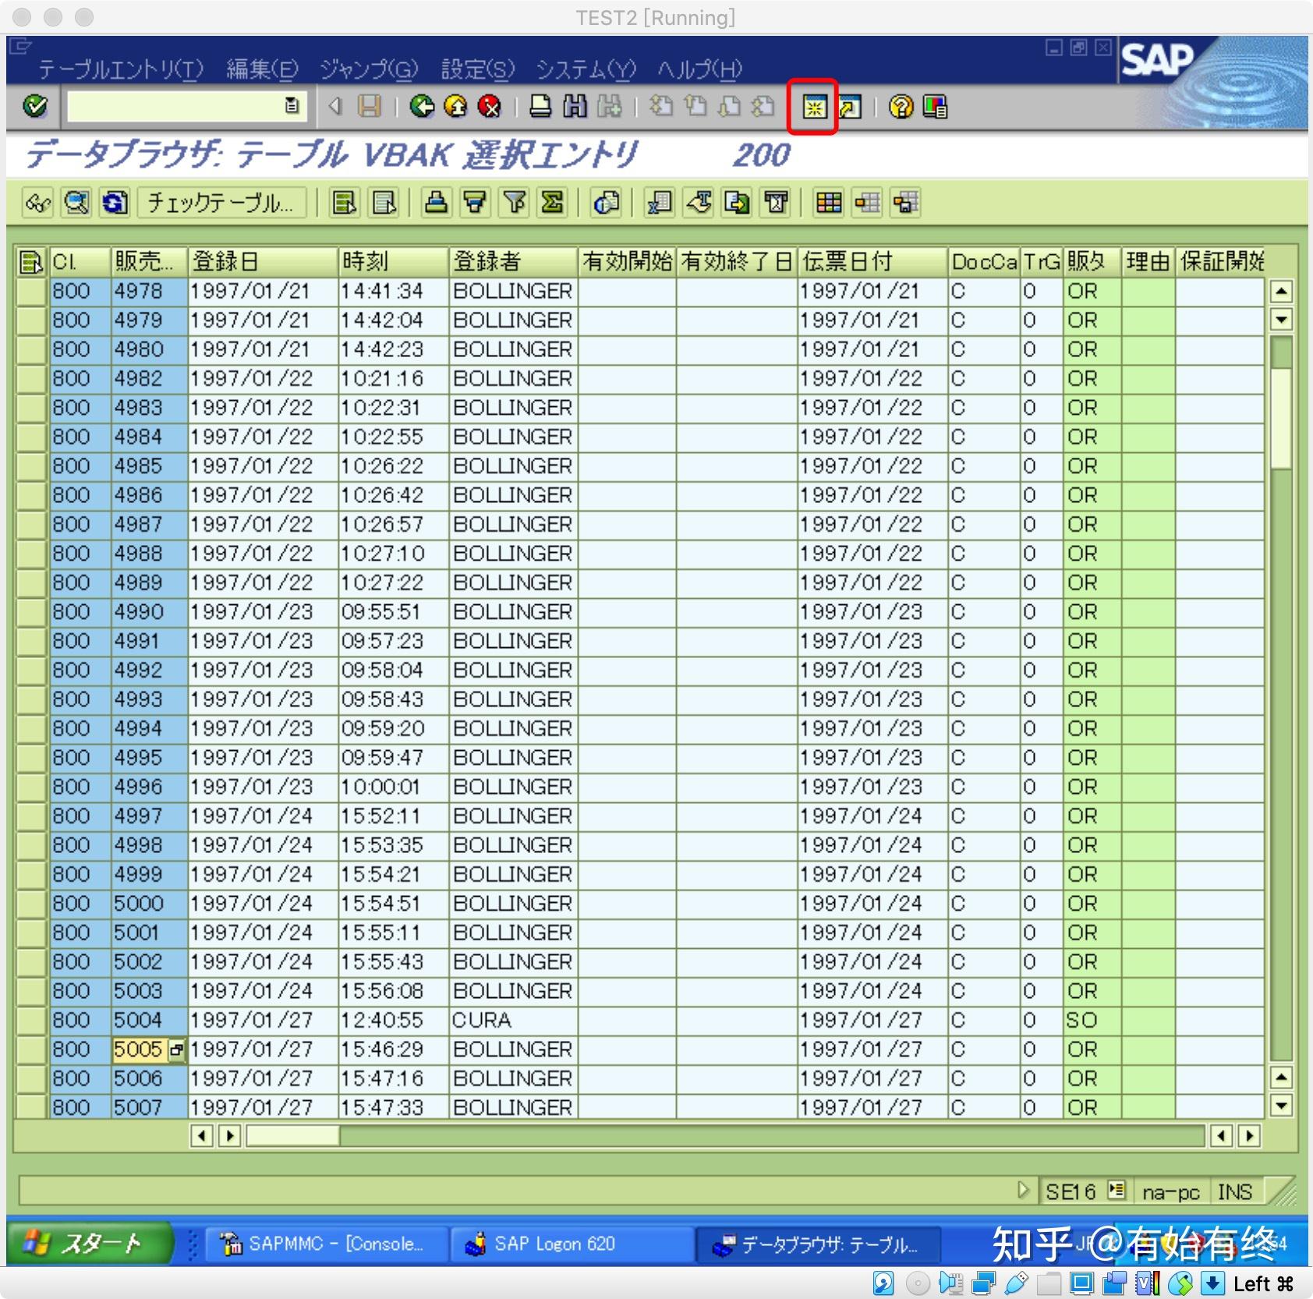Click the descending sort filter icon
Screen dimensions: 1313x1299
(474, 204)
